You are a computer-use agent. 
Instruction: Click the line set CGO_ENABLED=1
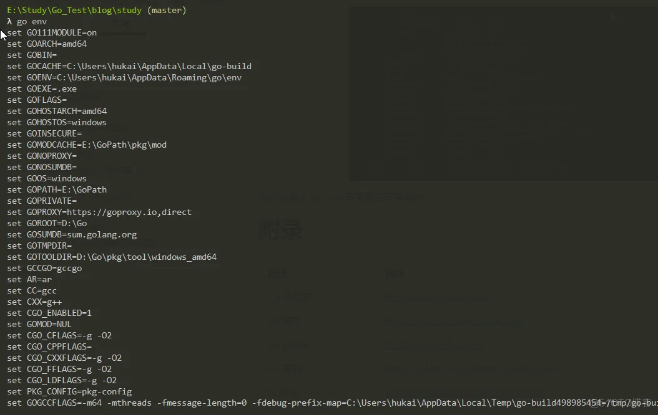click(x=49, y=313)
